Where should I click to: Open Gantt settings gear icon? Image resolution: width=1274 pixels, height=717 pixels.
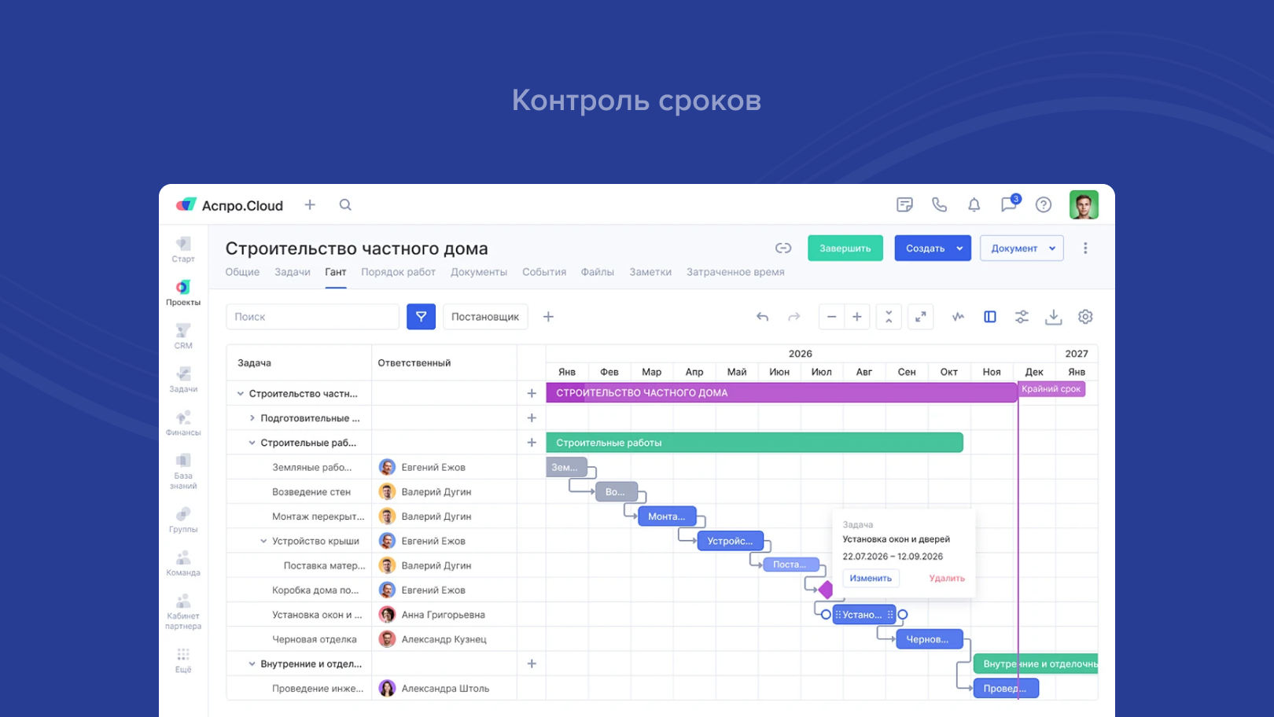point(1085,317)
